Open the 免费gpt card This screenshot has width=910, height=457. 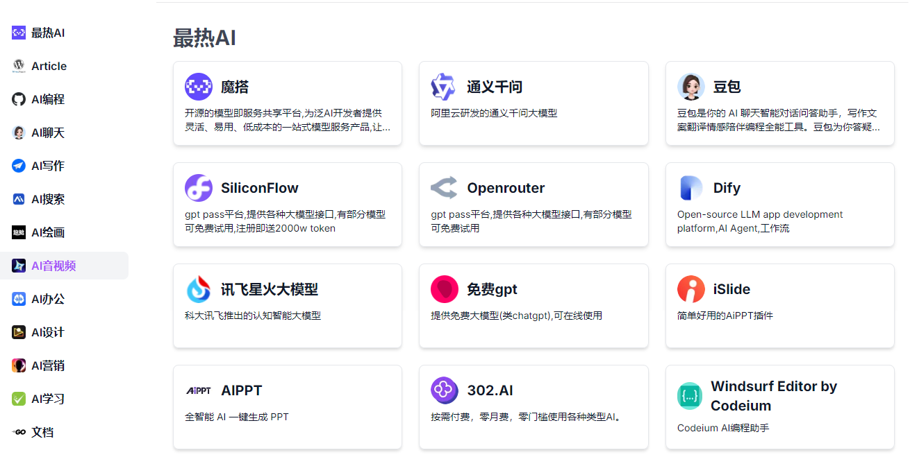pos(533,306)
